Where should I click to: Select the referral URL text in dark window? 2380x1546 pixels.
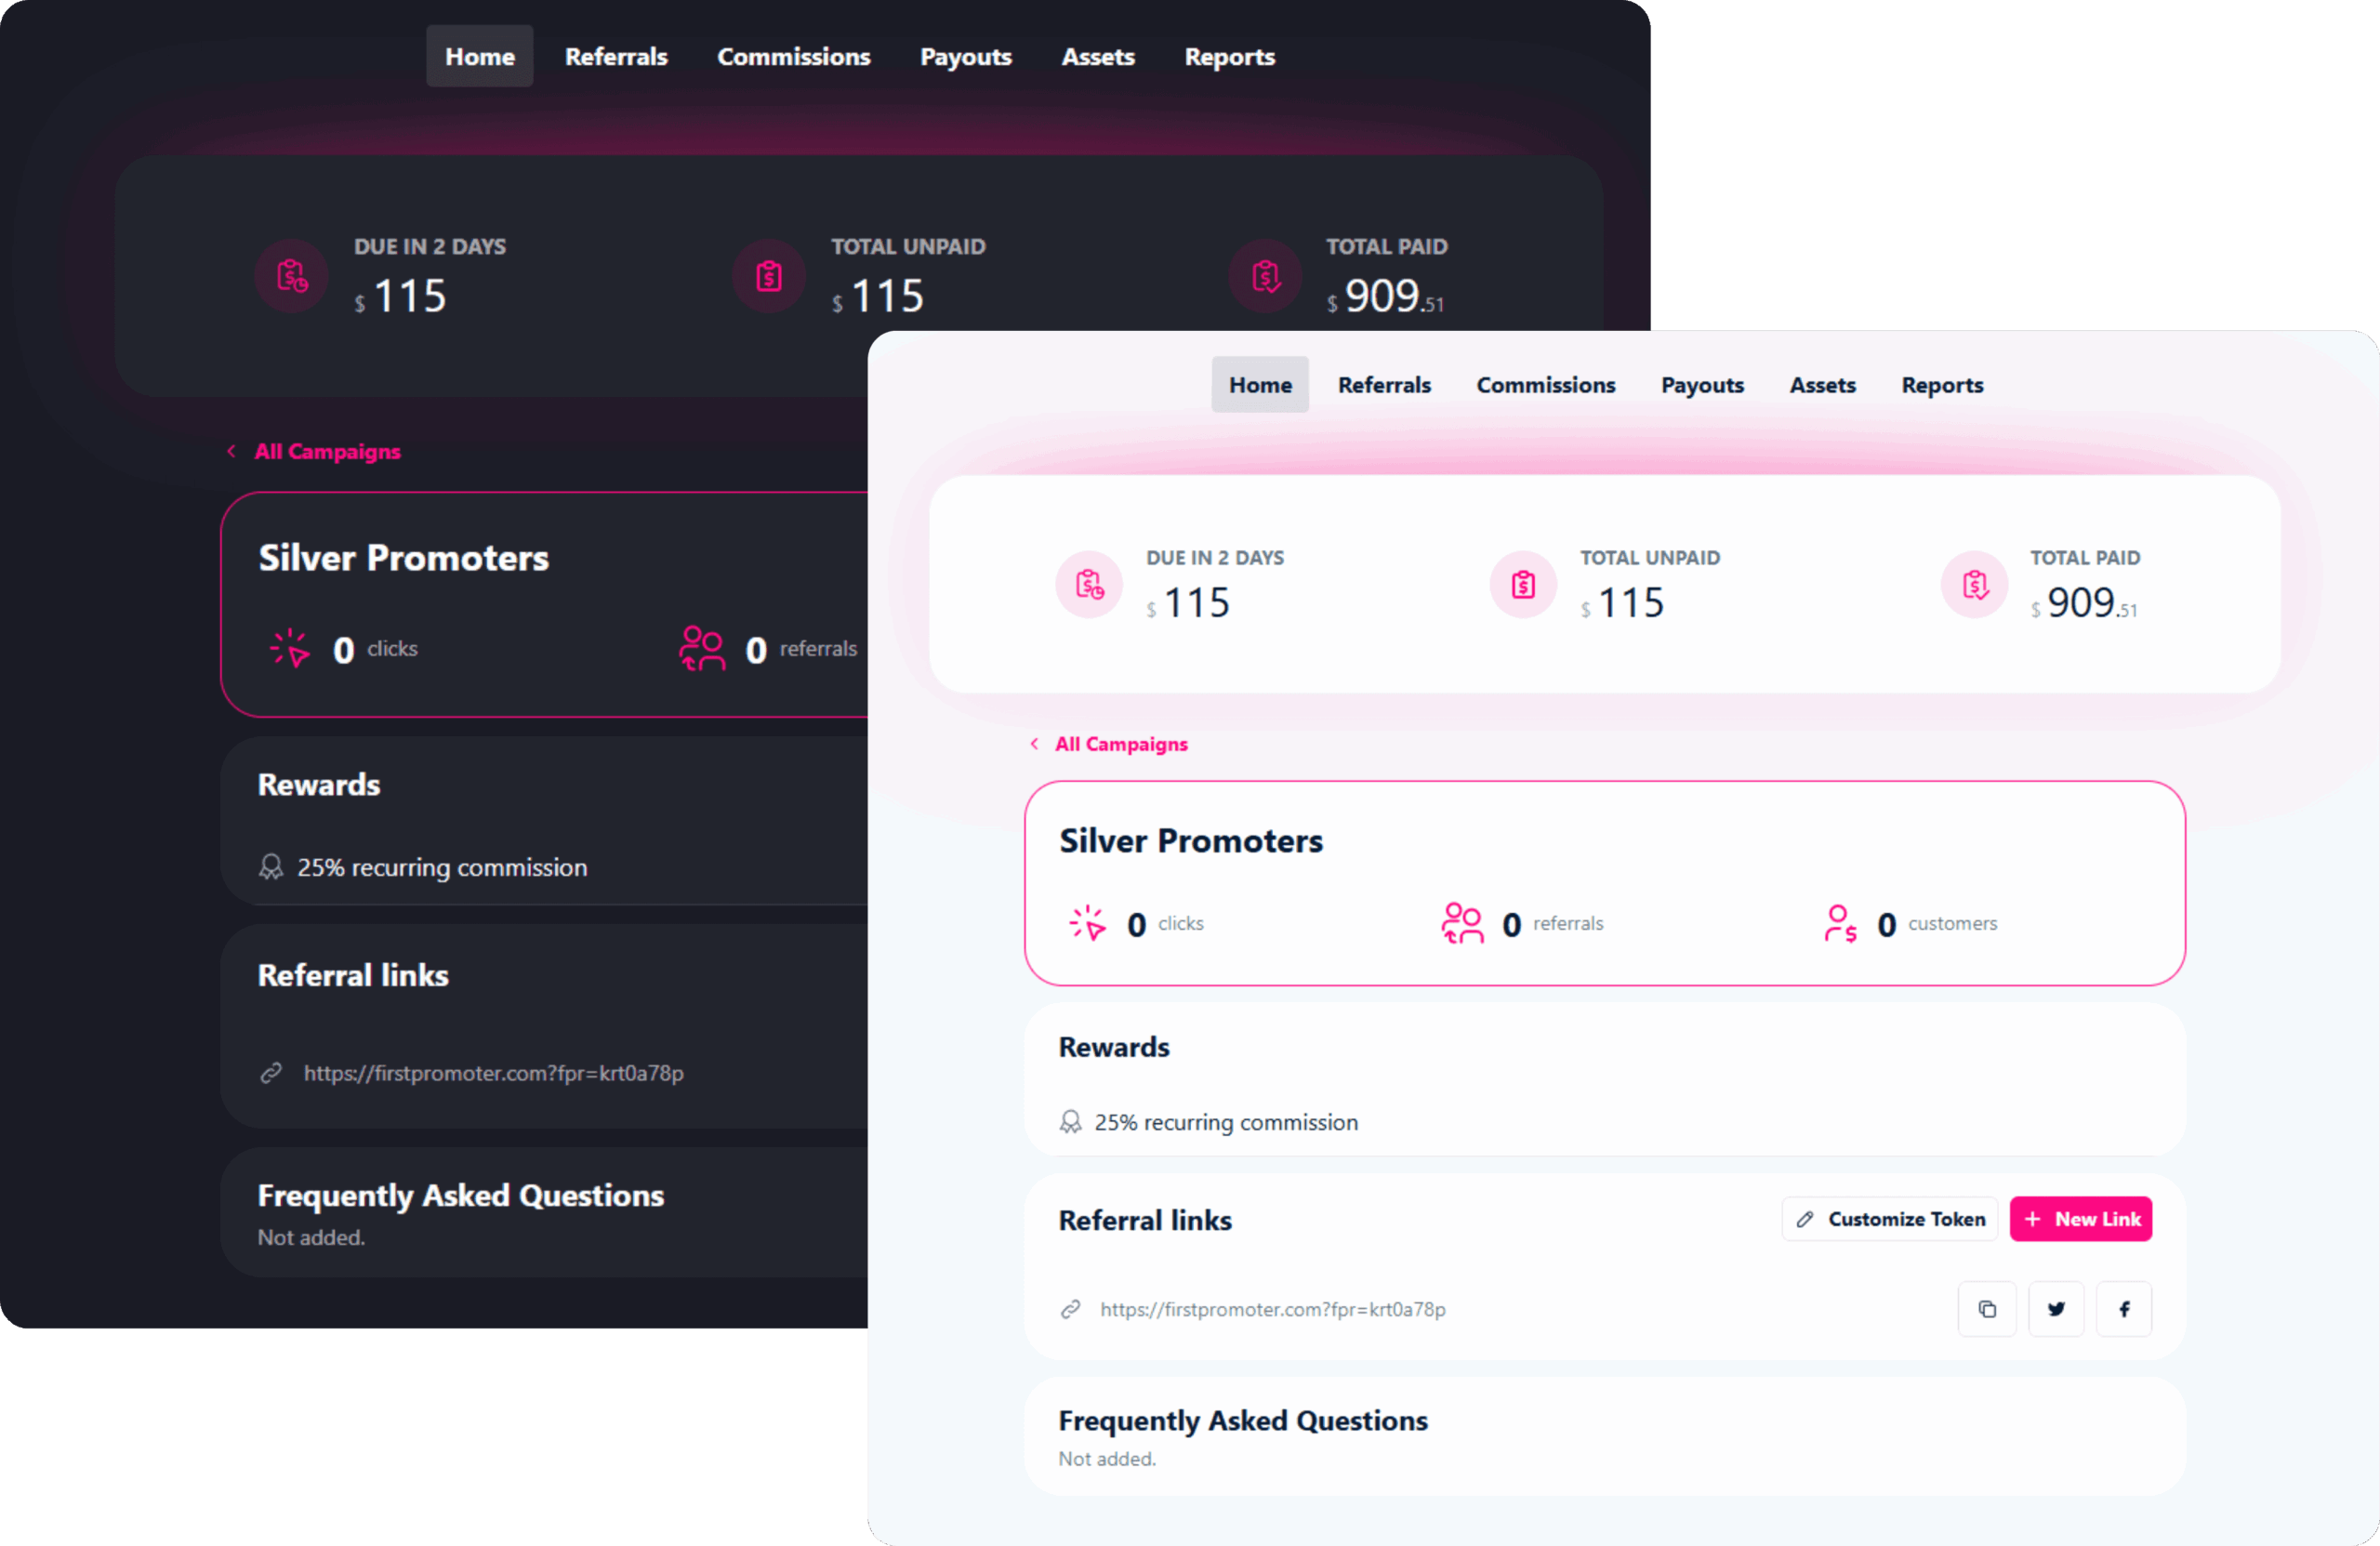pos(494,1073)
